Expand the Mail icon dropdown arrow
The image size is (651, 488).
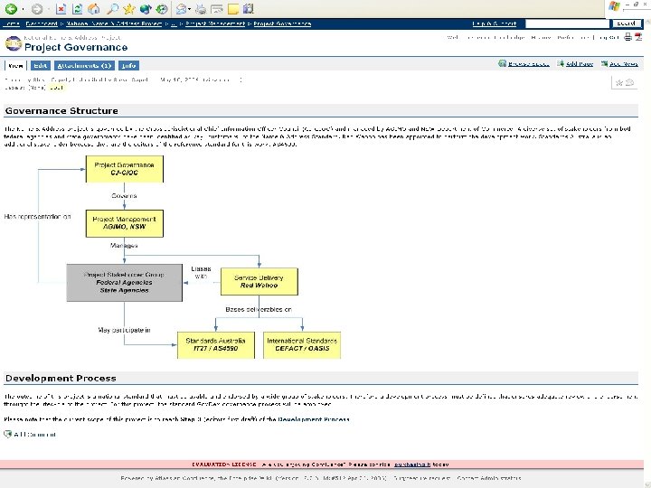point(189,9)
